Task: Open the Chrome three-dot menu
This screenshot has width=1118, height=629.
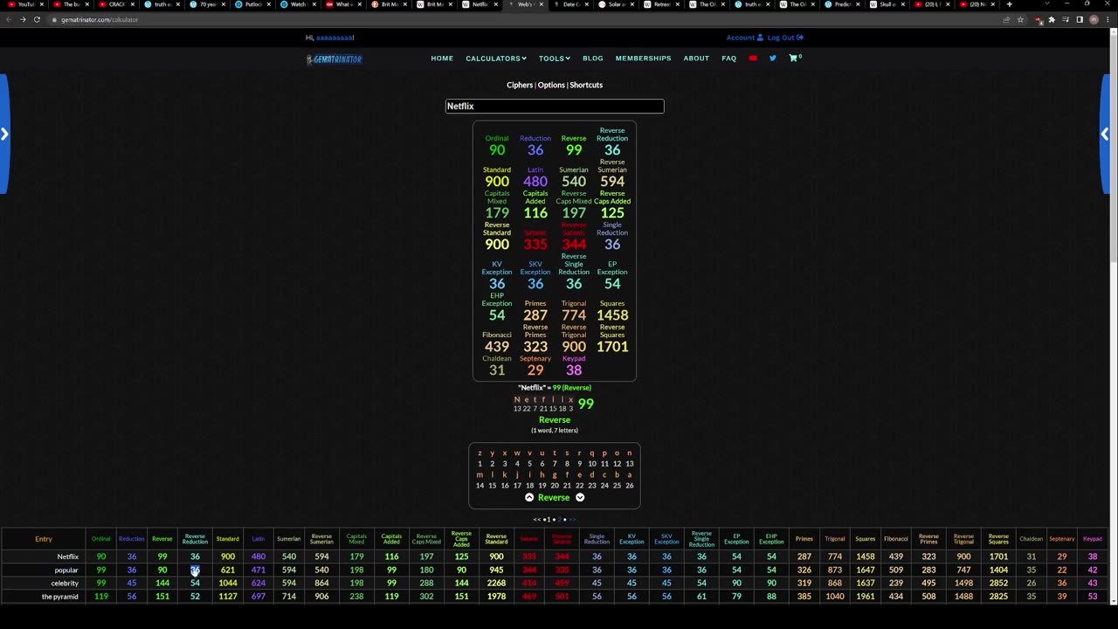Action: pyautogui.click(x=1108, y=19)
